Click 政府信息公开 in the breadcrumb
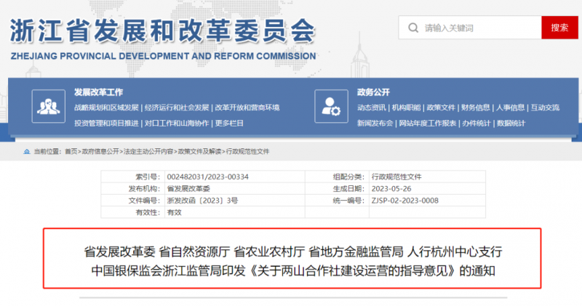The width and height of the screenshot is (582, 306). coord(100,152)
